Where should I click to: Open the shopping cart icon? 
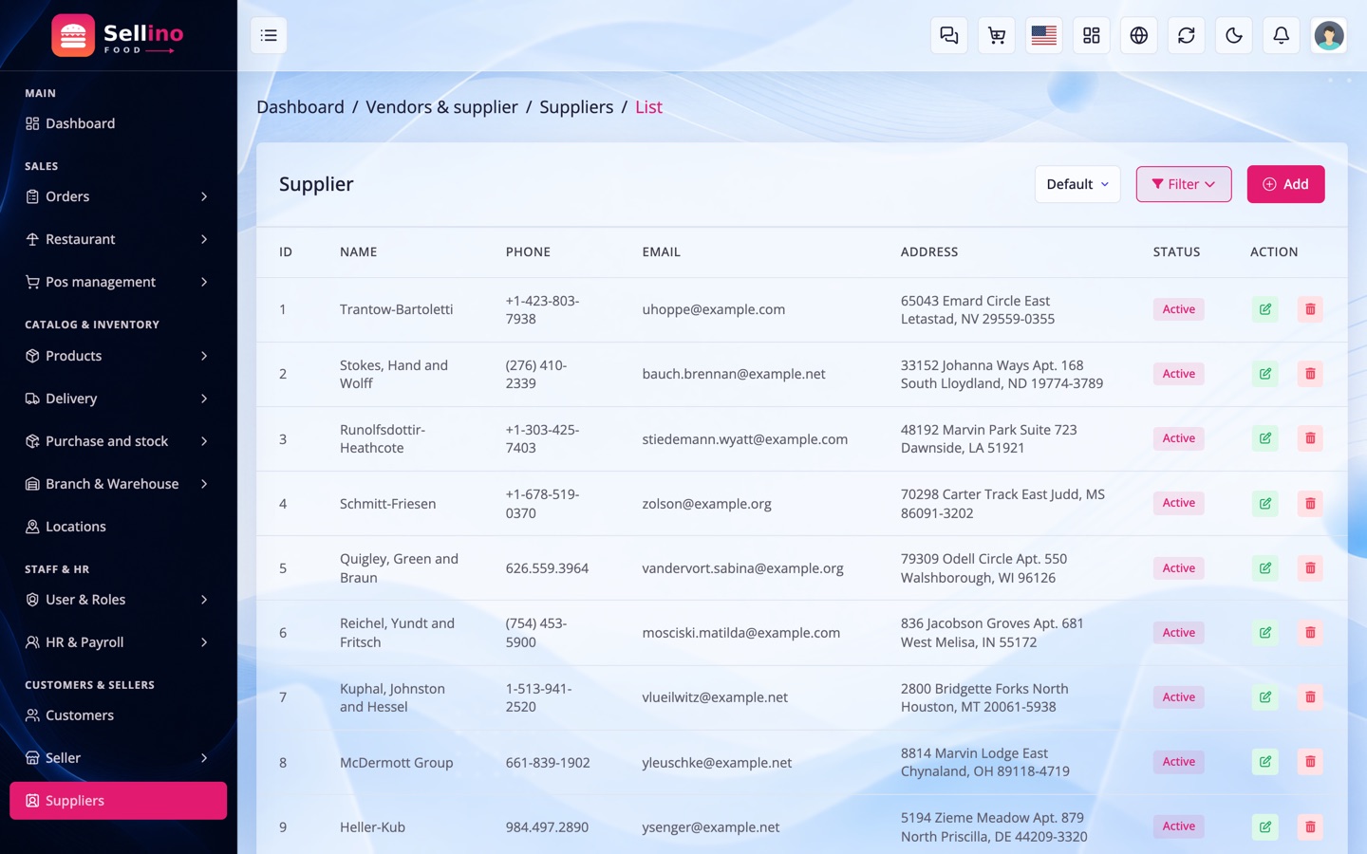996,35
